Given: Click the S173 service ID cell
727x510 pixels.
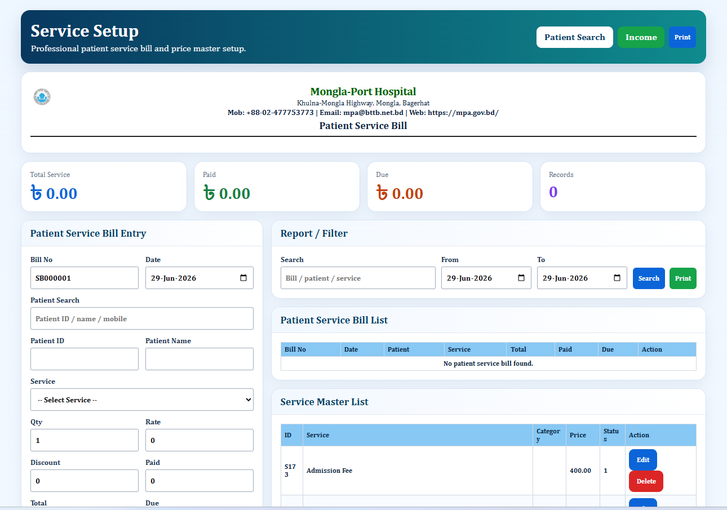Looking at the screenshot, I should (x=292, y=471).
